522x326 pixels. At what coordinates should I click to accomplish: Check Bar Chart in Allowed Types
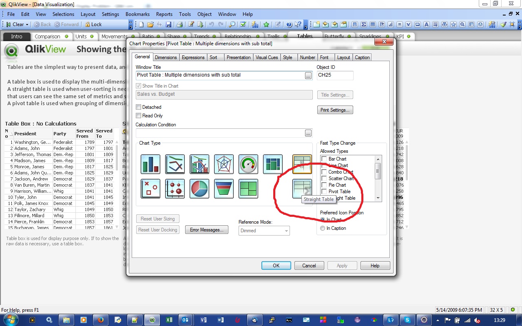tap(324, 159)
